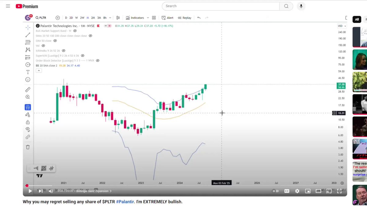367x206 pixels.
Task: Skip to next video
Action: pyautogui.click(x=40, y=191)
